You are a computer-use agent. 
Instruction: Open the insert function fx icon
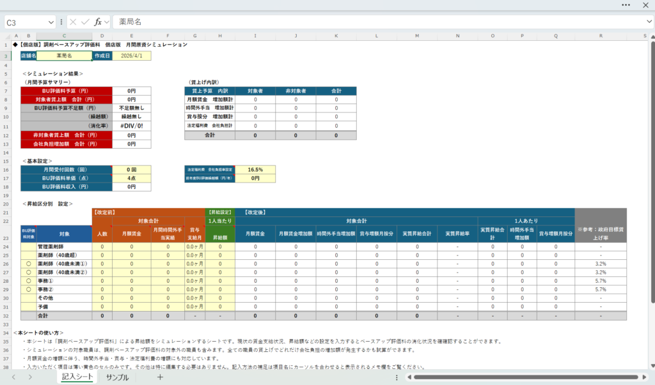98,22
